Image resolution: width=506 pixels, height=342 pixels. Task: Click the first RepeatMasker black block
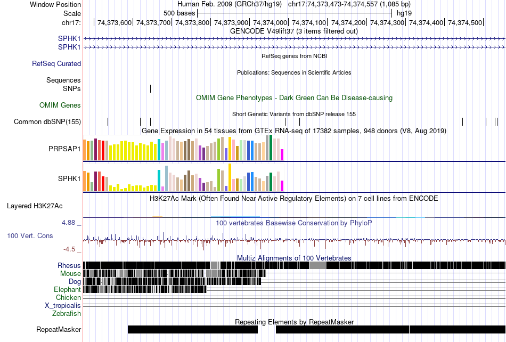click(193, 329)
